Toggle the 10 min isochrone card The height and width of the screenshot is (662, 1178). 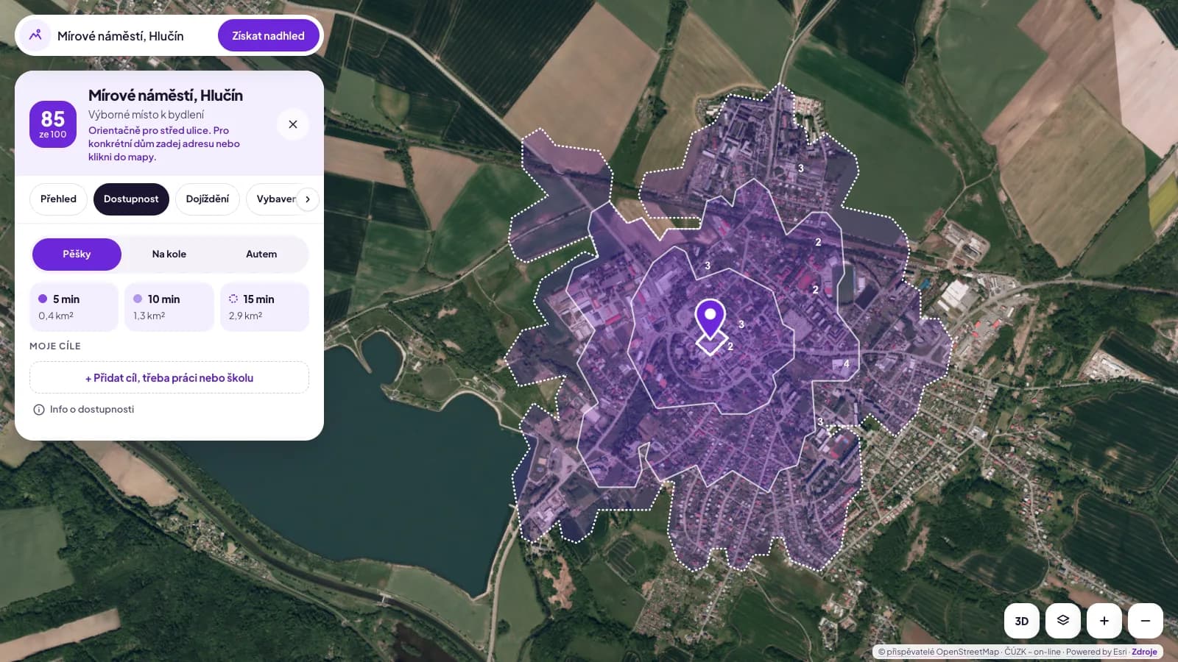(169, 307)
